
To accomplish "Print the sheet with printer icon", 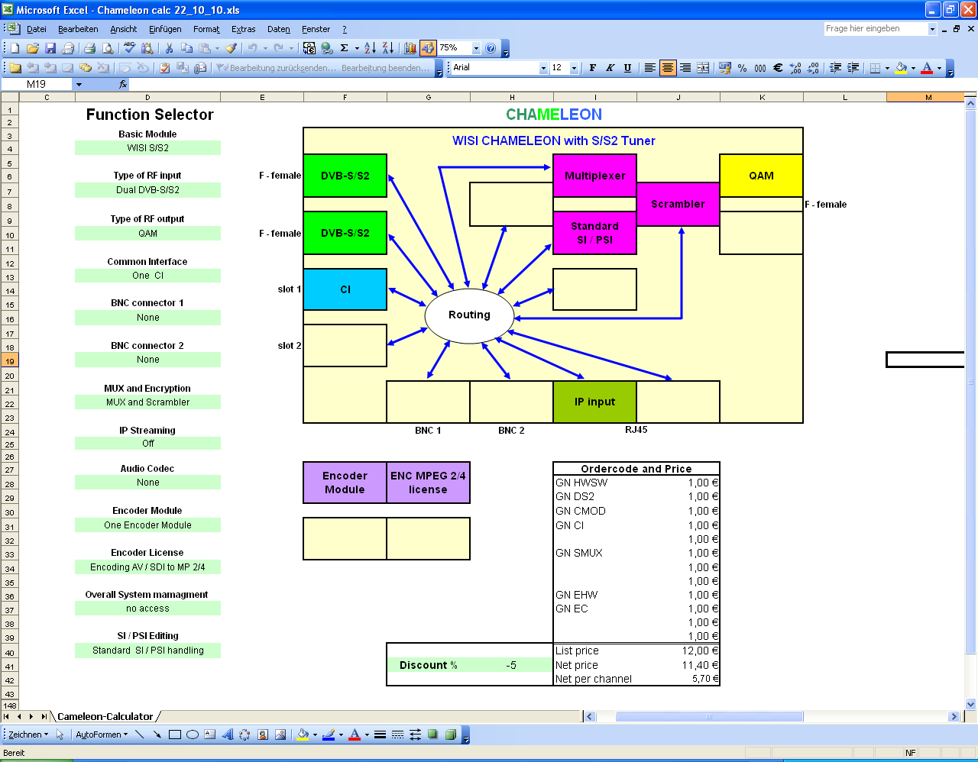I will [89, 48].
